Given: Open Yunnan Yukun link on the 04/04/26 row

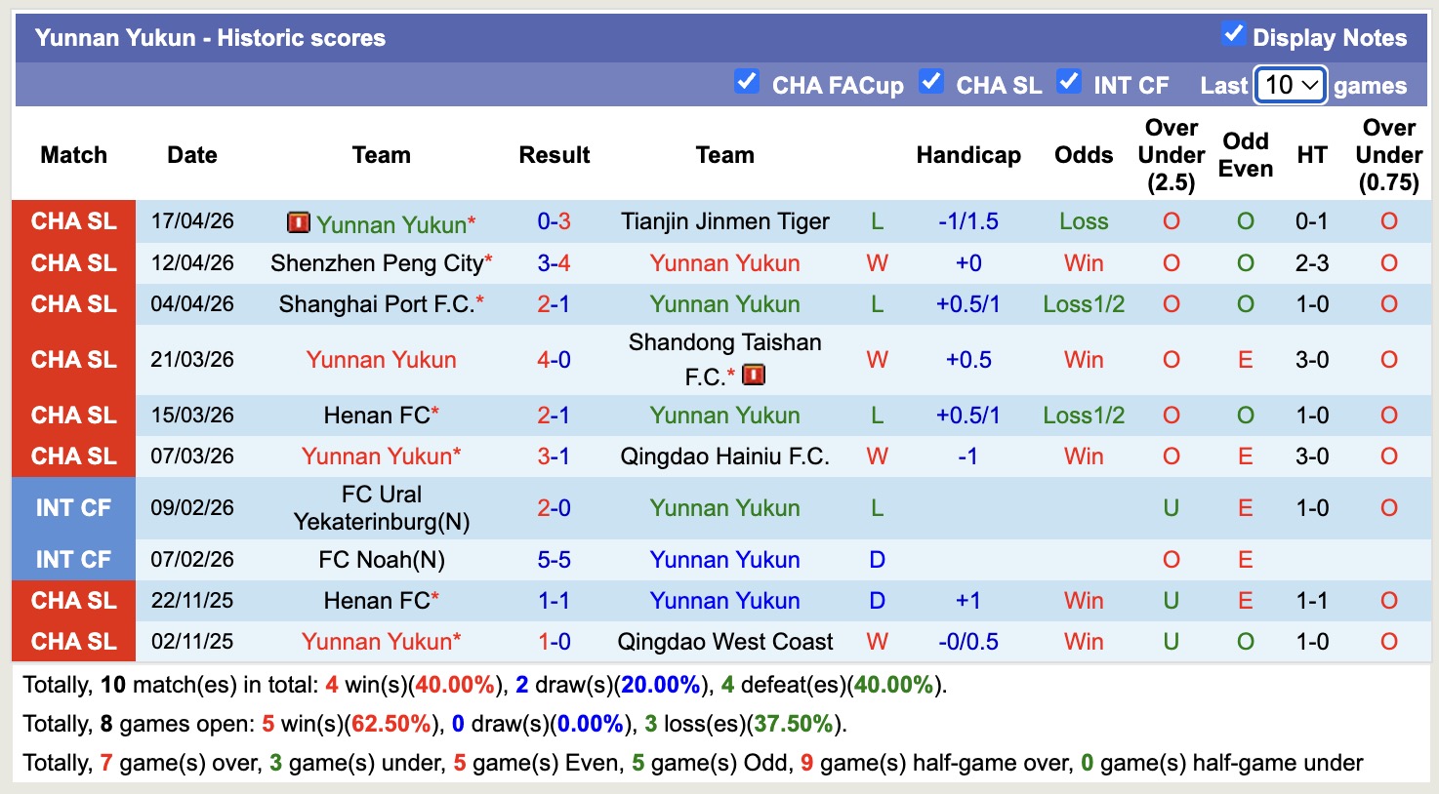Looking at the screenshot, I should tap(724, 303).
